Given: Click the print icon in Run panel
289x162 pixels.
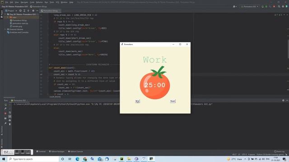Looking at the screenshot, I should (x=10, y=120).
